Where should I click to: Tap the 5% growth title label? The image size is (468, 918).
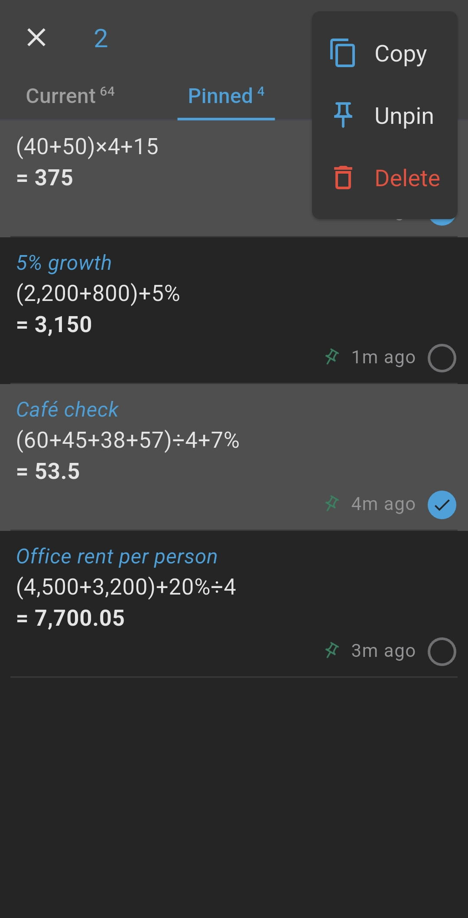(64, 263)
